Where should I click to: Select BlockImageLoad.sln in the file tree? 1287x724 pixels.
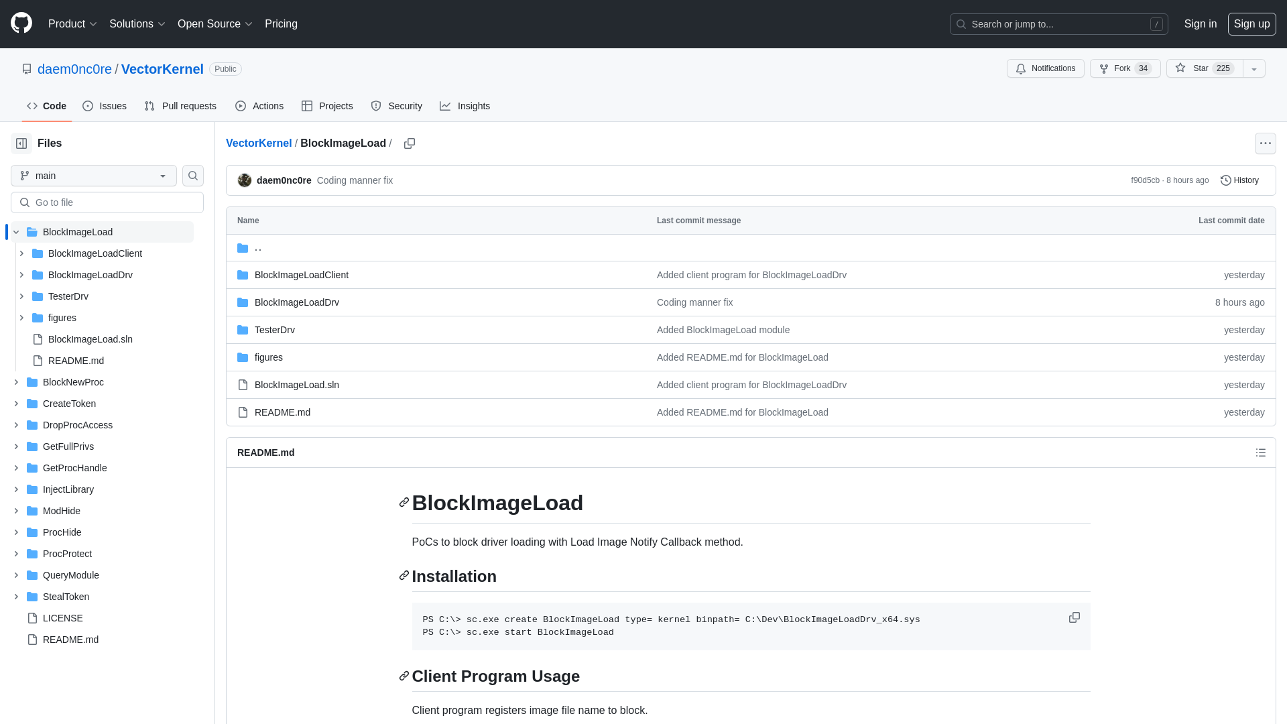point(90,339)
